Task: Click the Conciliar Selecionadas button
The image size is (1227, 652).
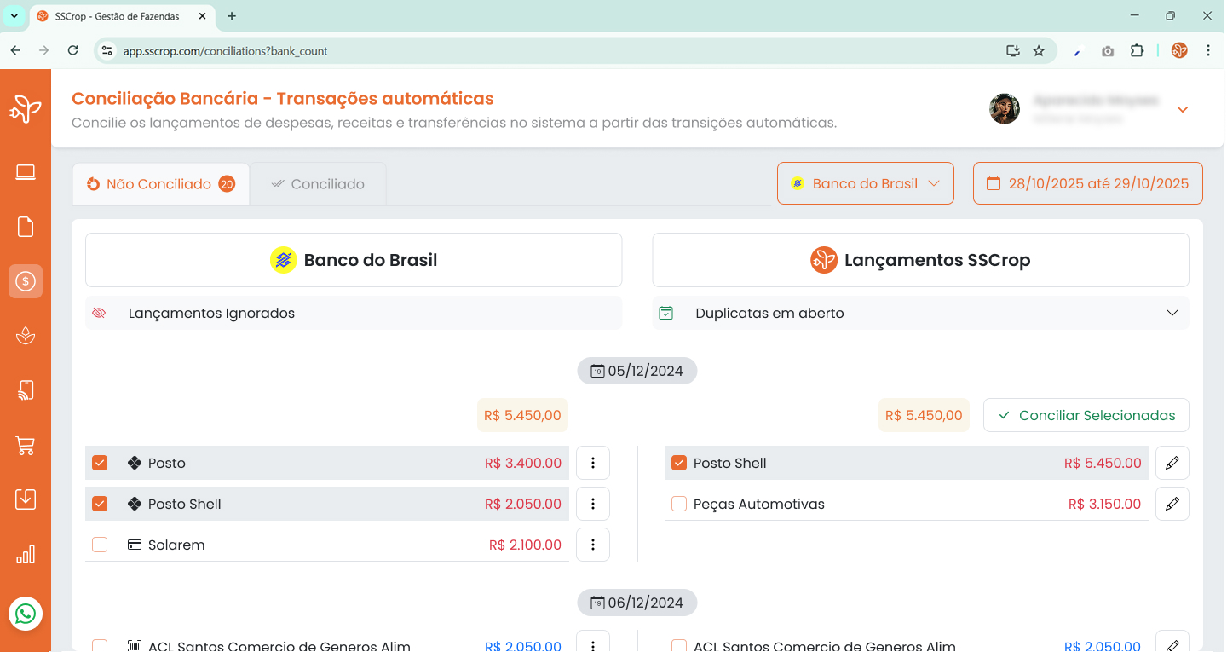Action: point(1086,415)
